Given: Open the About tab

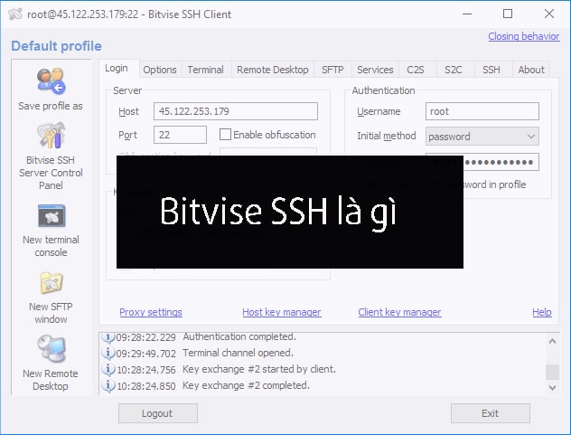Looking at the screenshot, I should pos(531,70).
